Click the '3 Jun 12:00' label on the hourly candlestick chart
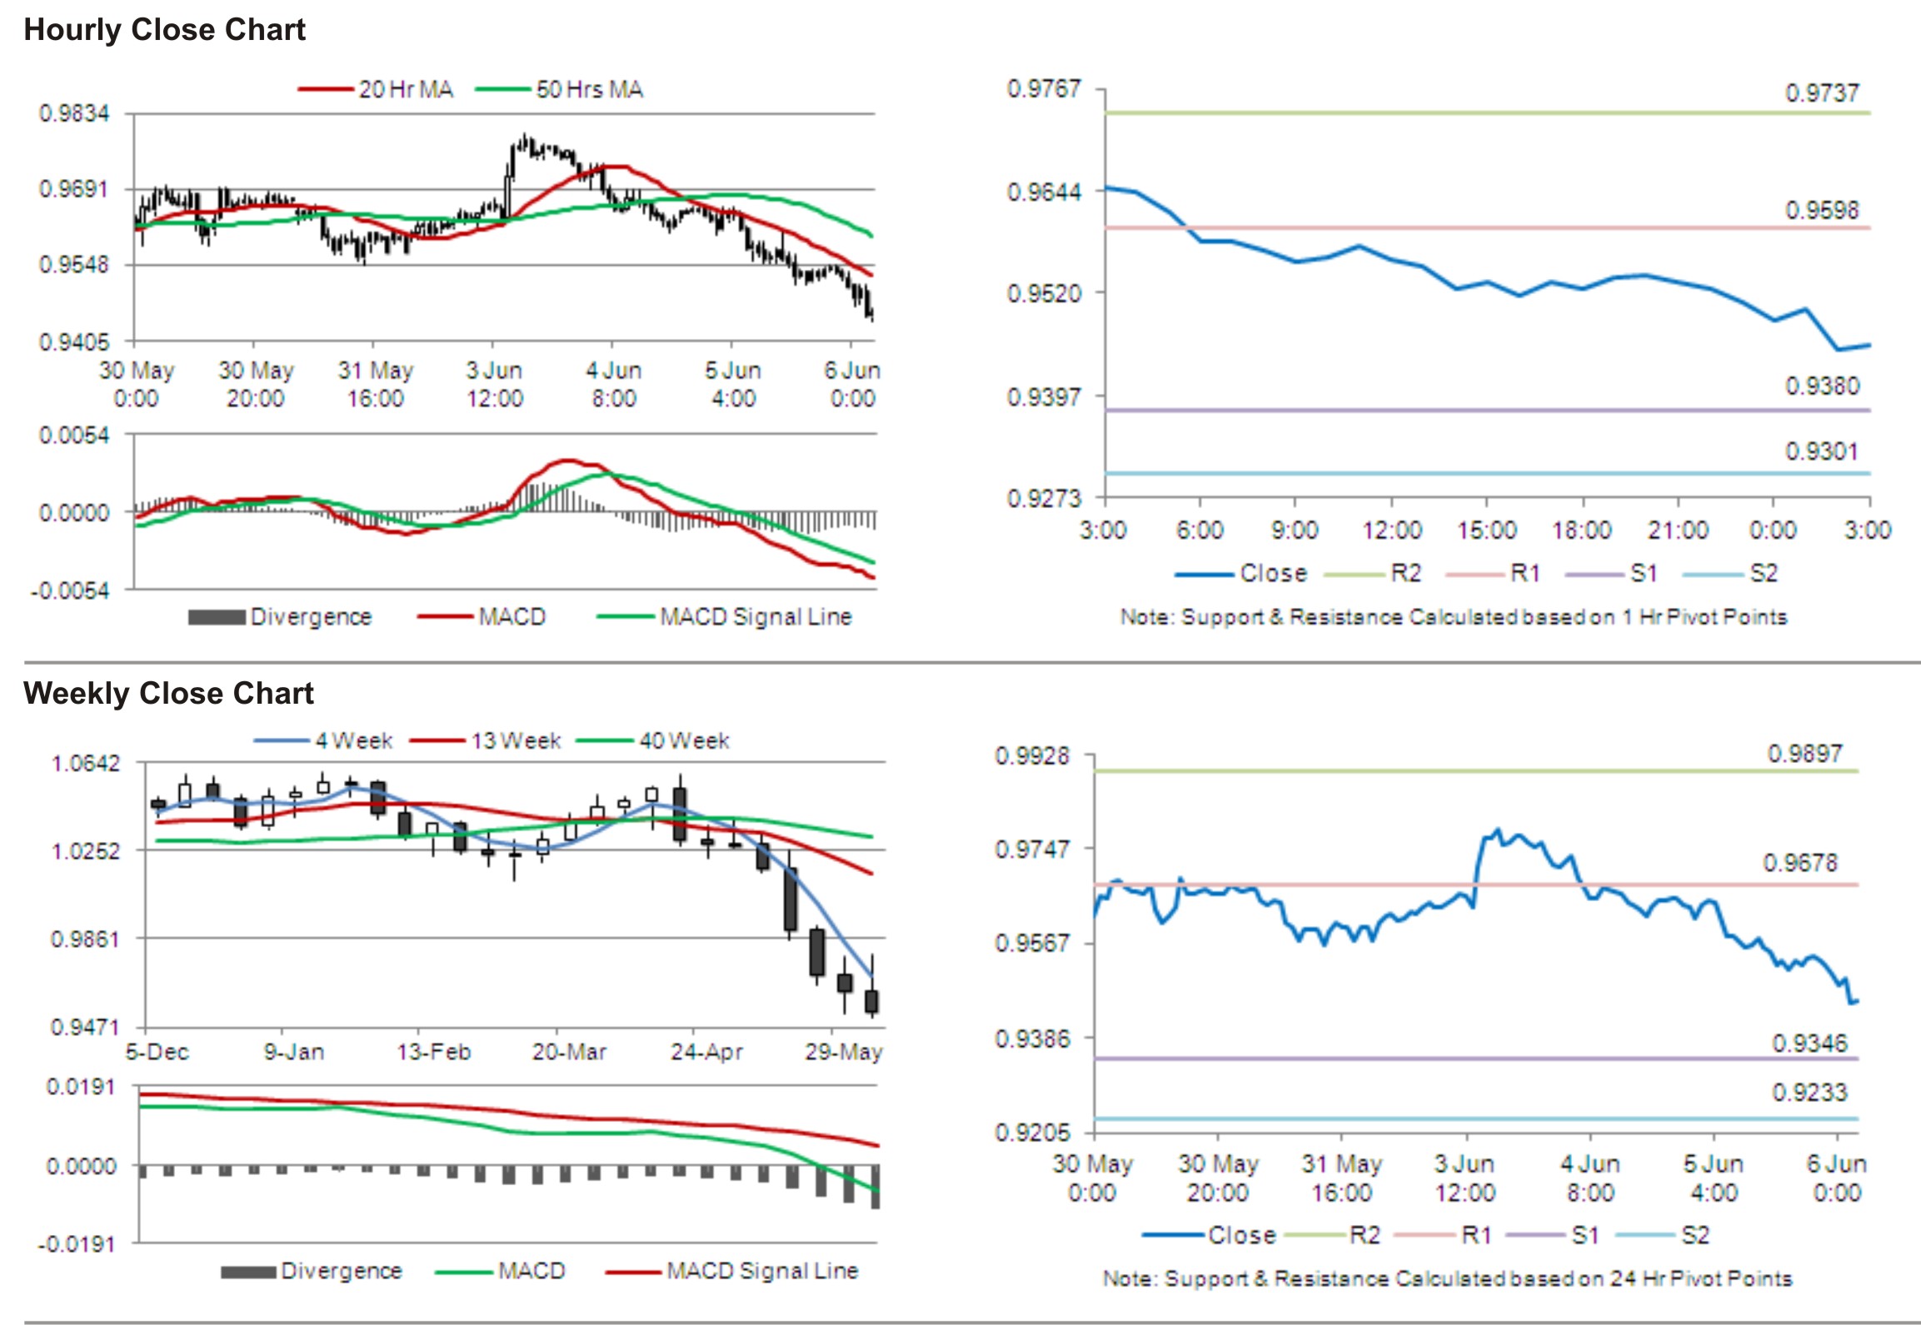 [494, 384]
